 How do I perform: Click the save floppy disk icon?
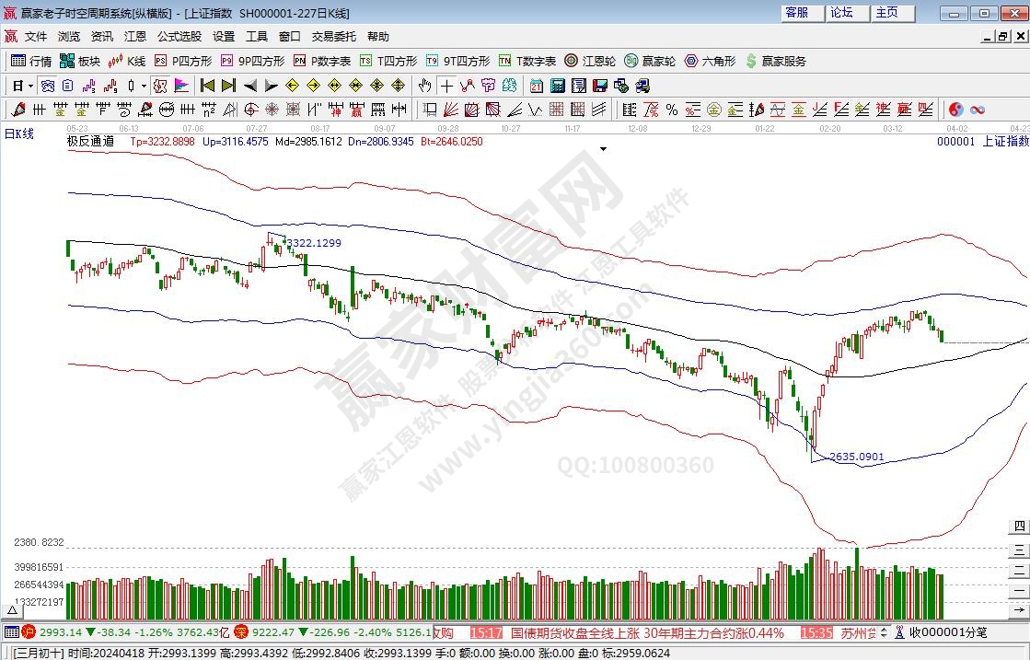[600, 86]
